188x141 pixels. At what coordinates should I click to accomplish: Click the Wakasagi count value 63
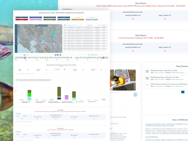[x=65, y=69]
